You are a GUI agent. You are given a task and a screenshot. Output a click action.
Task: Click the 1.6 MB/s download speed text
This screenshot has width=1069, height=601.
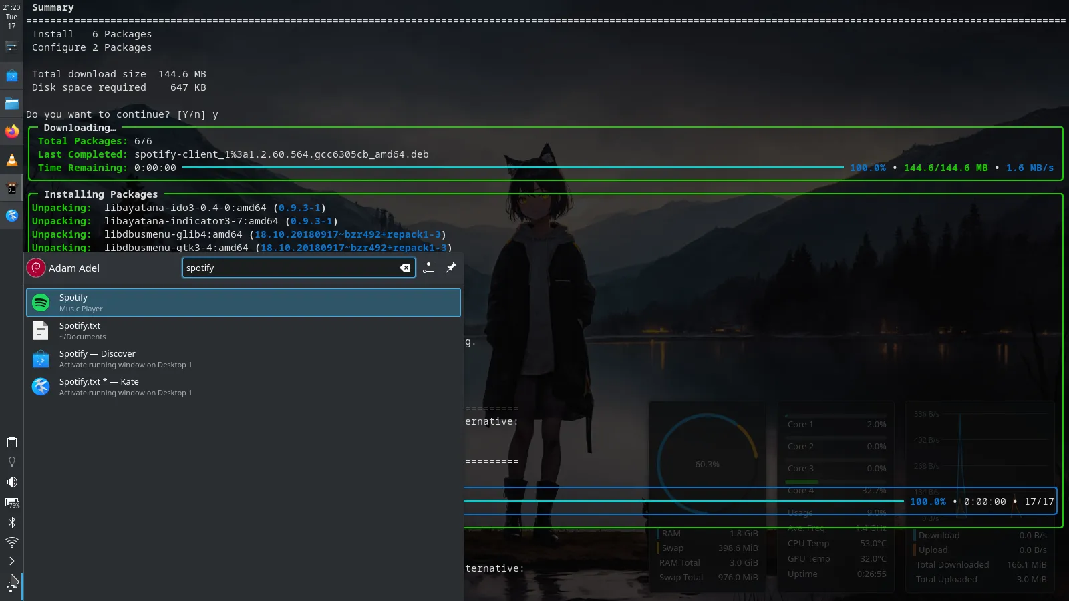(1030, 168)
